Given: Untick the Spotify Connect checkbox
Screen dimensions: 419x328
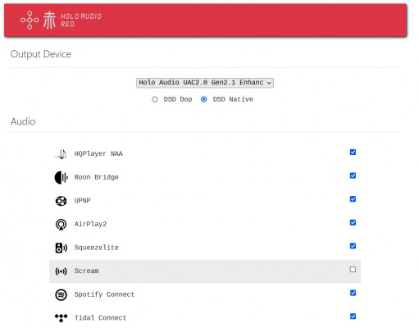Looking at the screenshot, I should tap(353, 293).
